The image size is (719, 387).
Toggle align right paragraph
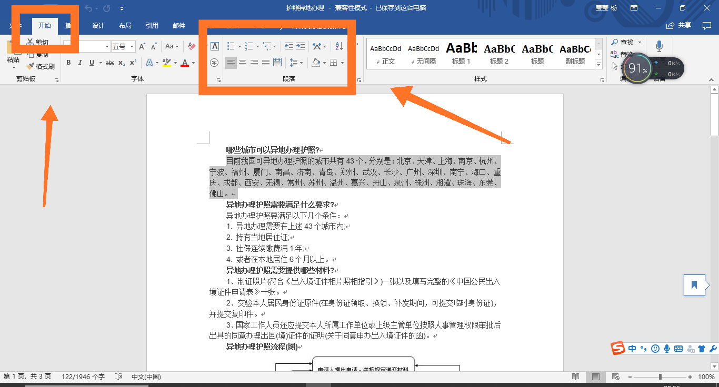coord(254,63)
